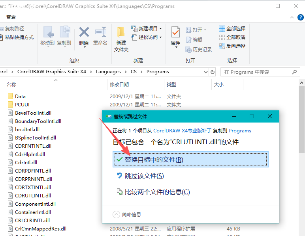Select the CDRPRNINTL.dll file
The width and height of the screenshot is (305, 236).
(30, 179)
